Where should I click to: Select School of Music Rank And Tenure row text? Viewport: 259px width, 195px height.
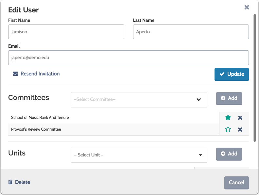(x=40, y=118)
